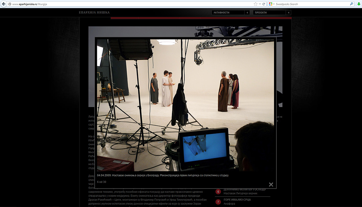362x207 pixels.
Task: Click the ЕПАРХИЈА НИШКА site title link
Action: tap(94, 12)
